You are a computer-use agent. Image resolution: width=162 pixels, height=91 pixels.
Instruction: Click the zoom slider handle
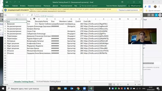coord(128,84)
